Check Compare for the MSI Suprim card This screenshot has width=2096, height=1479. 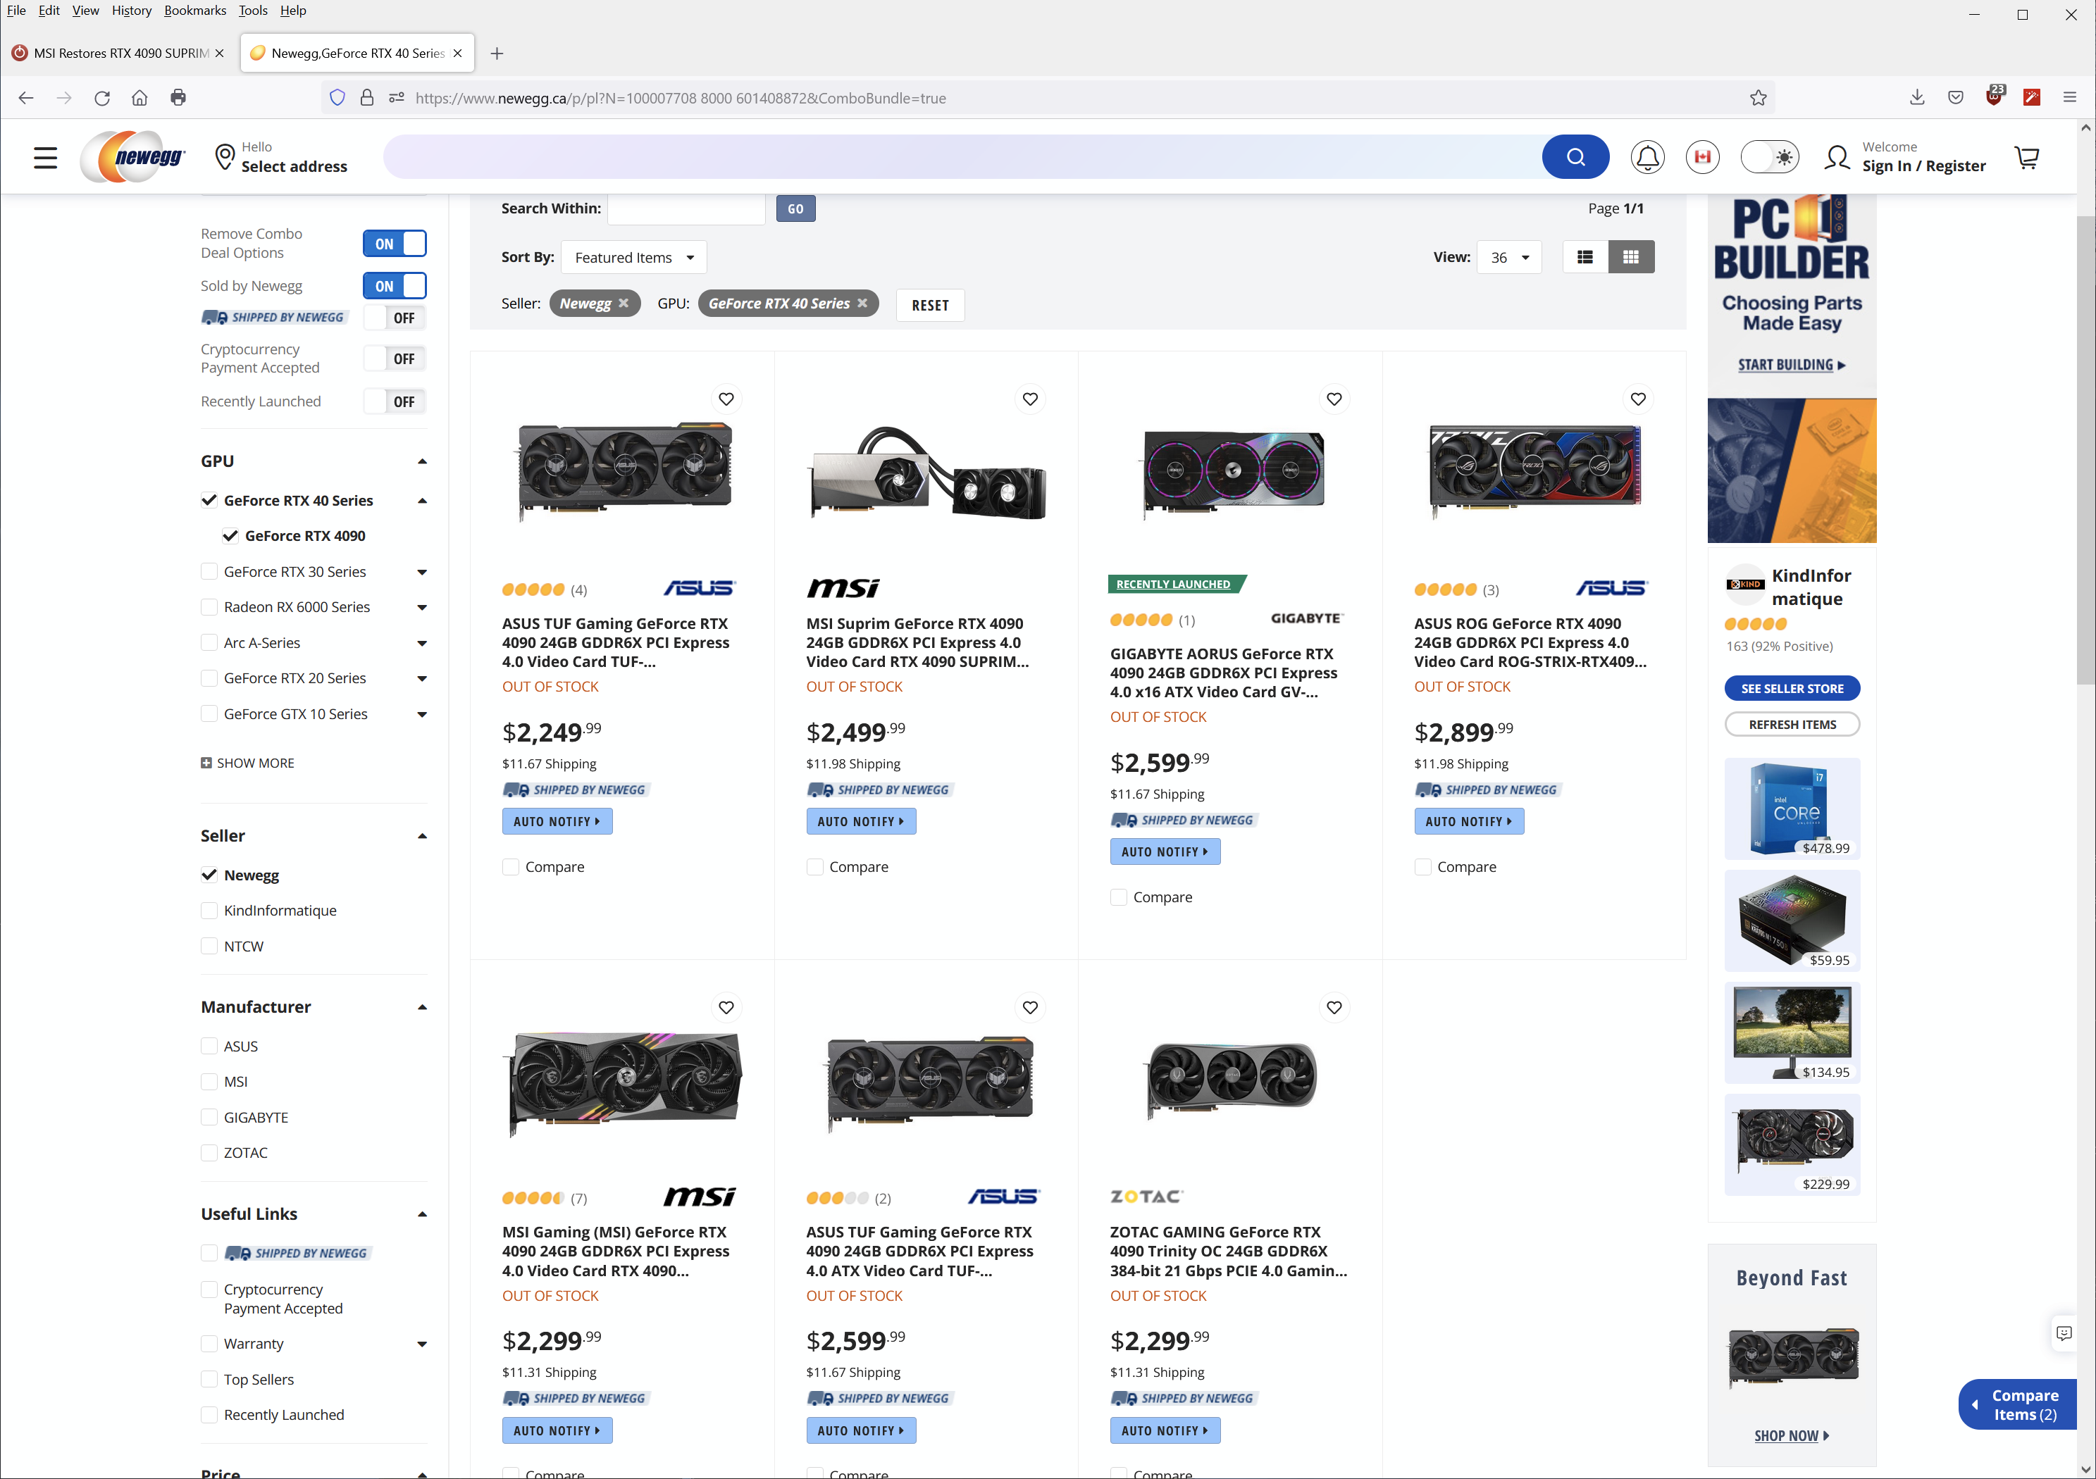pos(814,867)
